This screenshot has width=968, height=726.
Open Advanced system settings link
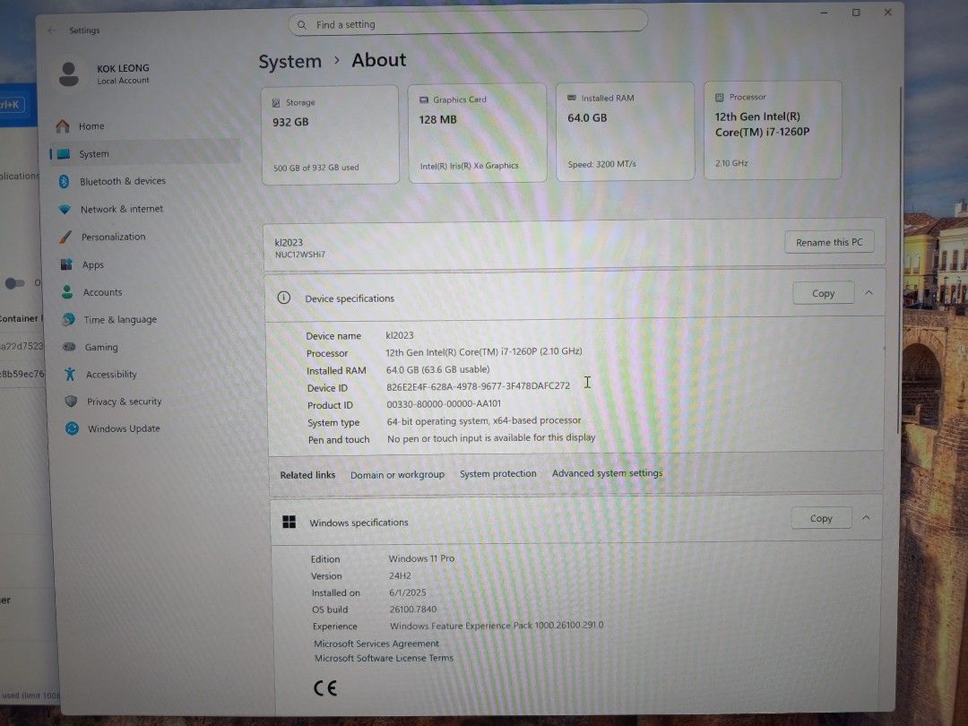pos(607,473)
